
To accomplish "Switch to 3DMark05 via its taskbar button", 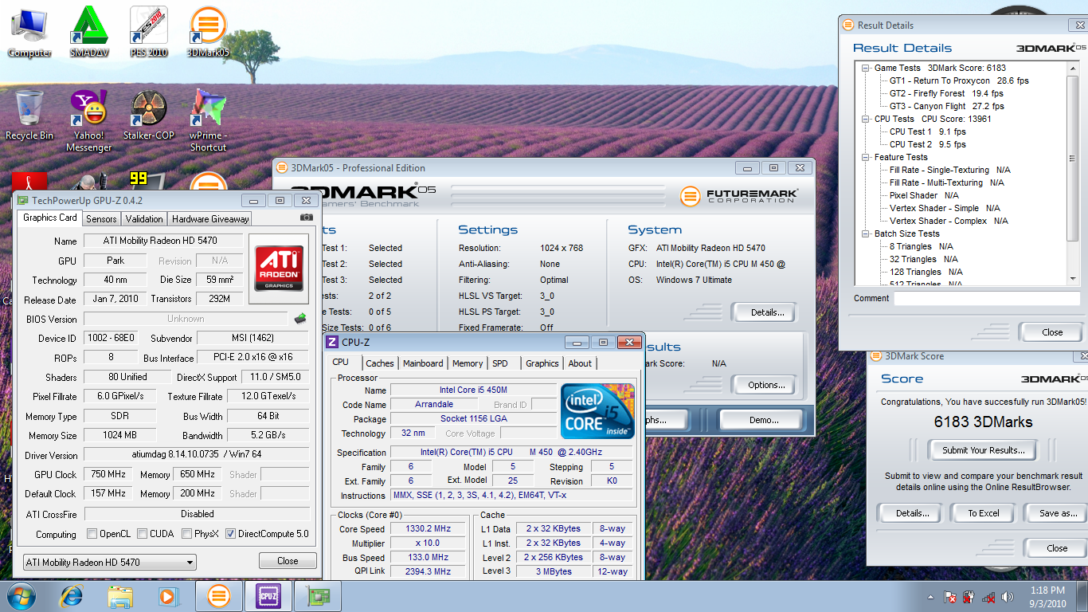I will point(218,596).
